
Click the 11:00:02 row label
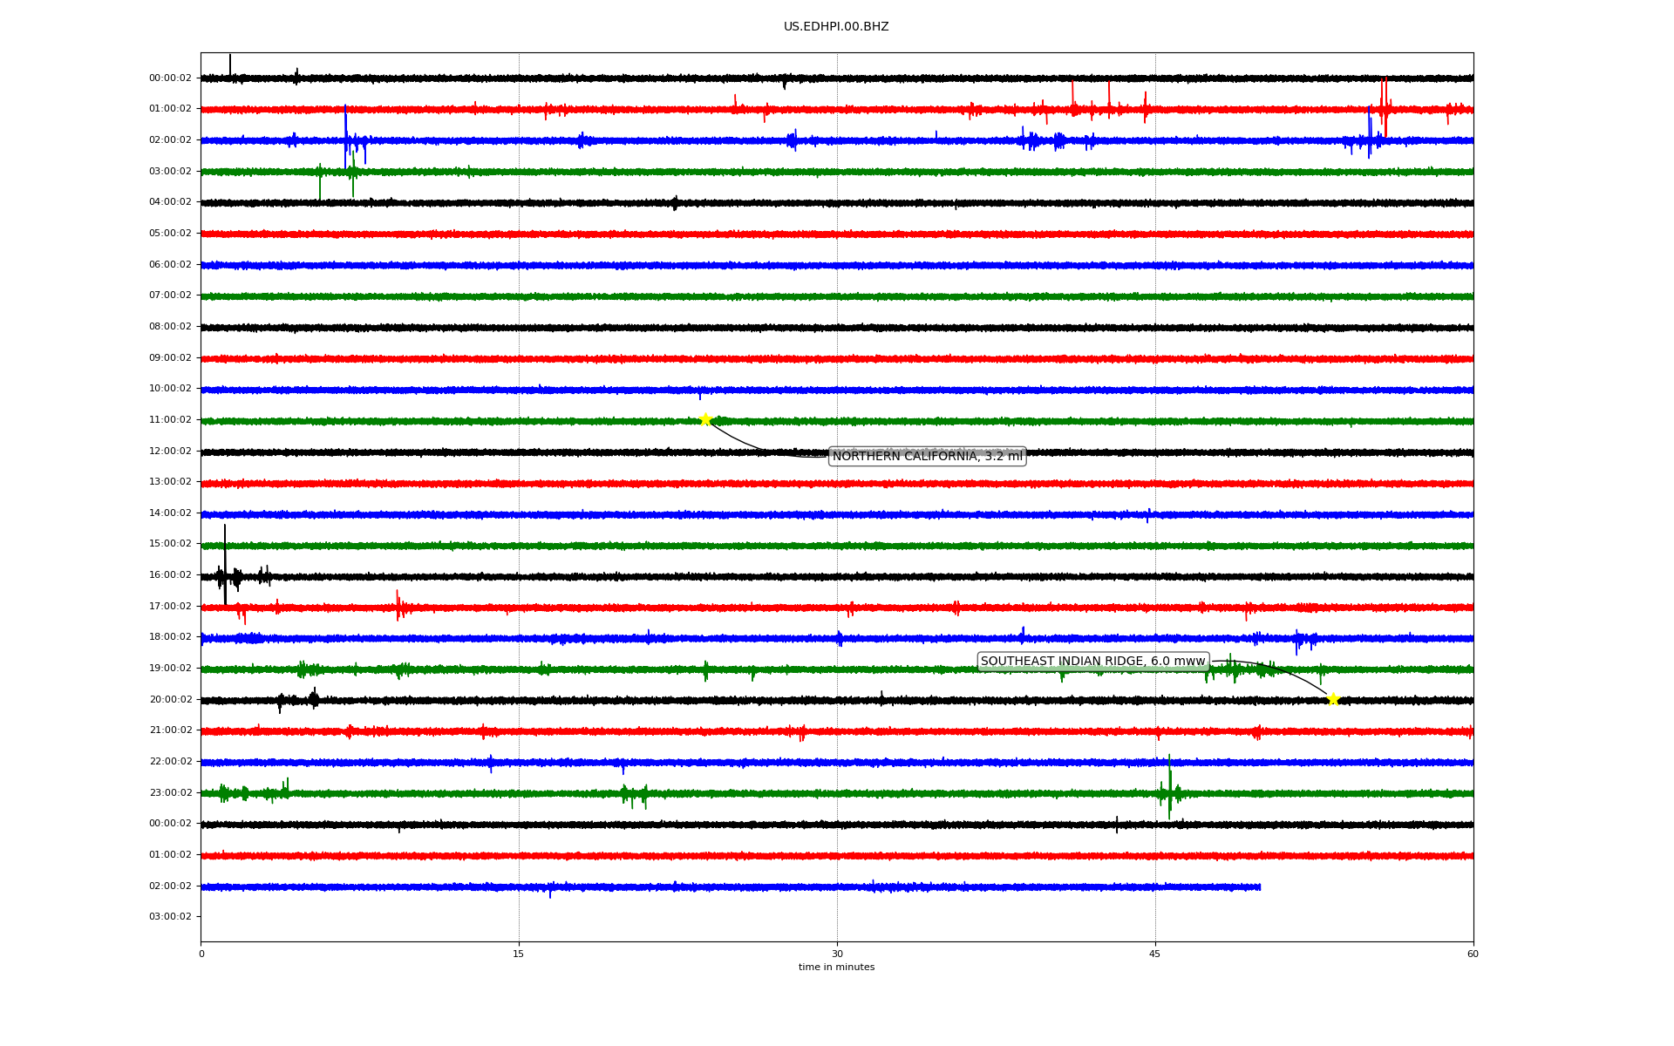coord(170,420)
